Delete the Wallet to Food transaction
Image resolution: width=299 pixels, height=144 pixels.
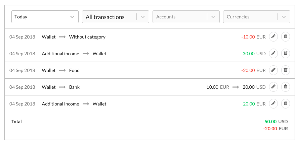point(285,70)
